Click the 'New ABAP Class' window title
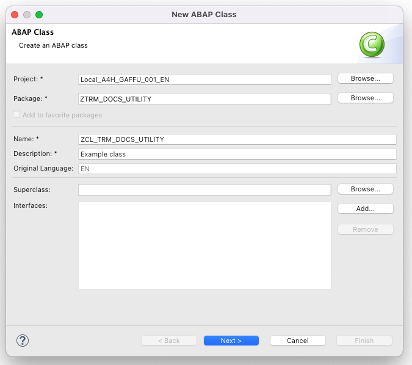The width and height of the screenshot is (412, 365). tap(204, 15)
